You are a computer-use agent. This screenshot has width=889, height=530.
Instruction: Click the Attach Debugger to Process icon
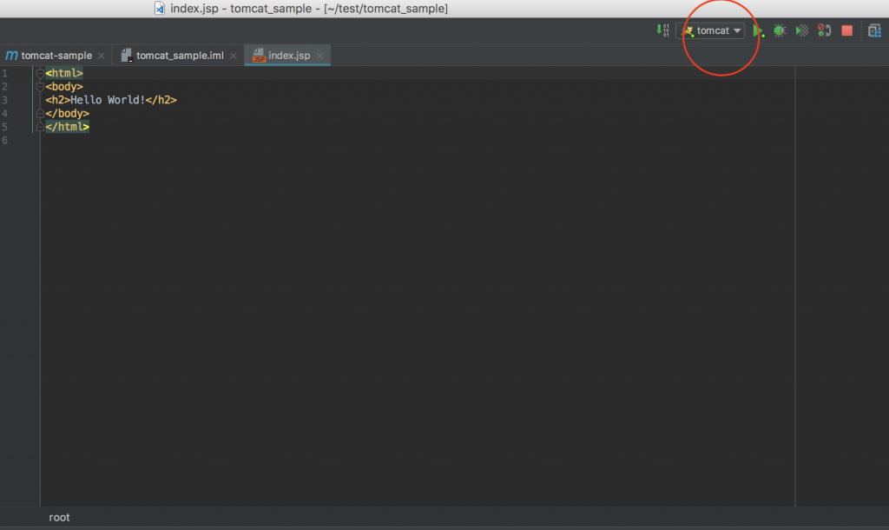(824, 30)
